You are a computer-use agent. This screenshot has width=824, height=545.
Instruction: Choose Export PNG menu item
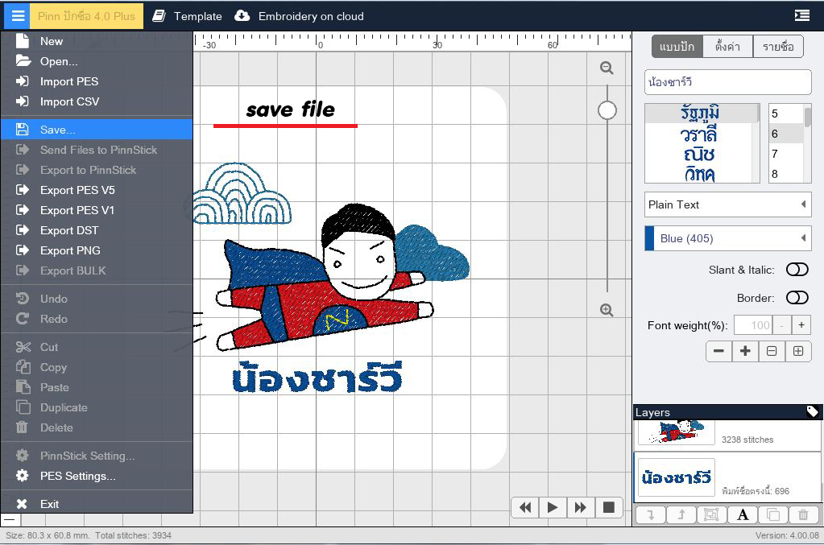pyautogui.click(x=97, y=250)
